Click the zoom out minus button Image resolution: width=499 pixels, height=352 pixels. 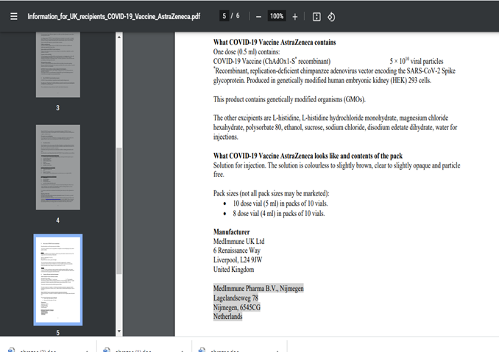coord(259,17)
